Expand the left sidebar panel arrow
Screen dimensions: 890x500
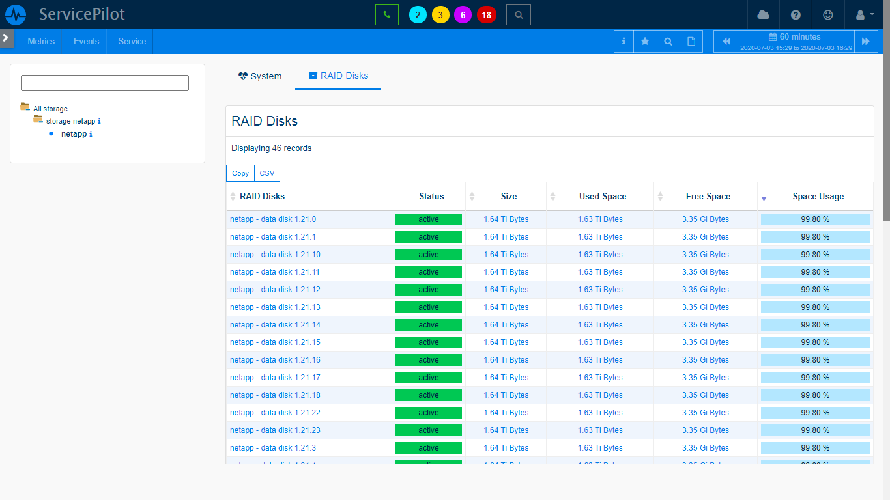6,38
